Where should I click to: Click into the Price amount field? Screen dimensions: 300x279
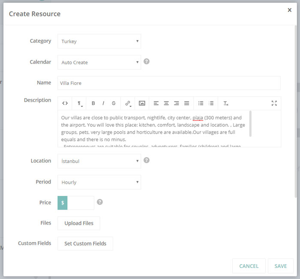(81, 203)
